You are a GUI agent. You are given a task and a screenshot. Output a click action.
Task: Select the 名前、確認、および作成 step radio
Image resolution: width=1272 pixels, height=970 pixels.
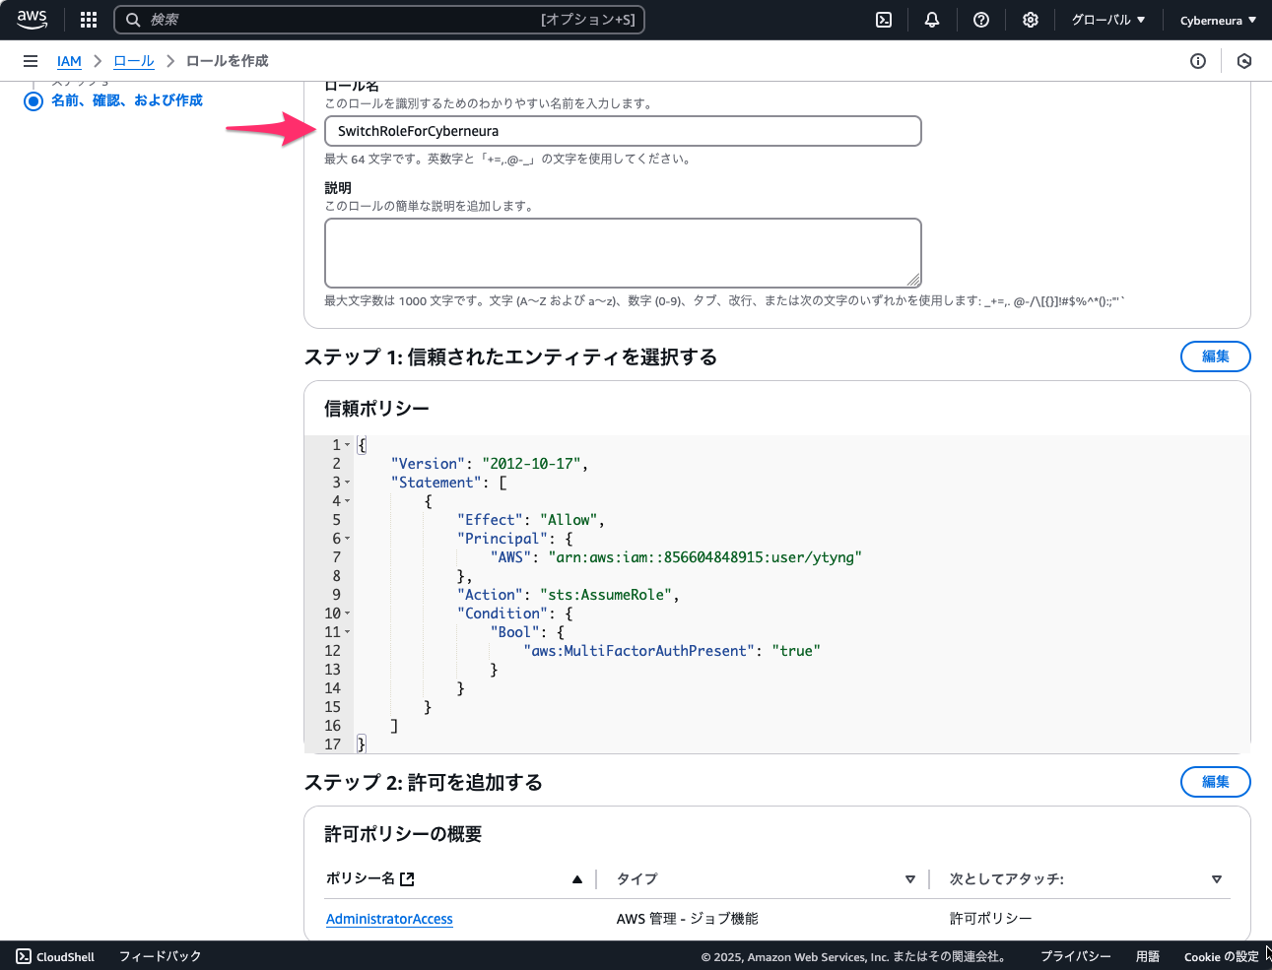pyautogui.click(x=33, y=100)
